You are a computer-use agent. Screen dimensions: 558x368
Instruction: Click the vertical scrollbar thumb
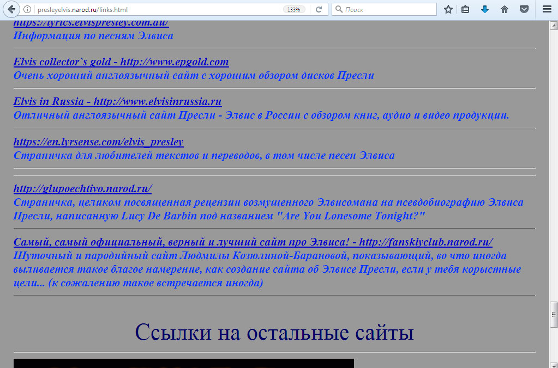click(x=554, y=314)
